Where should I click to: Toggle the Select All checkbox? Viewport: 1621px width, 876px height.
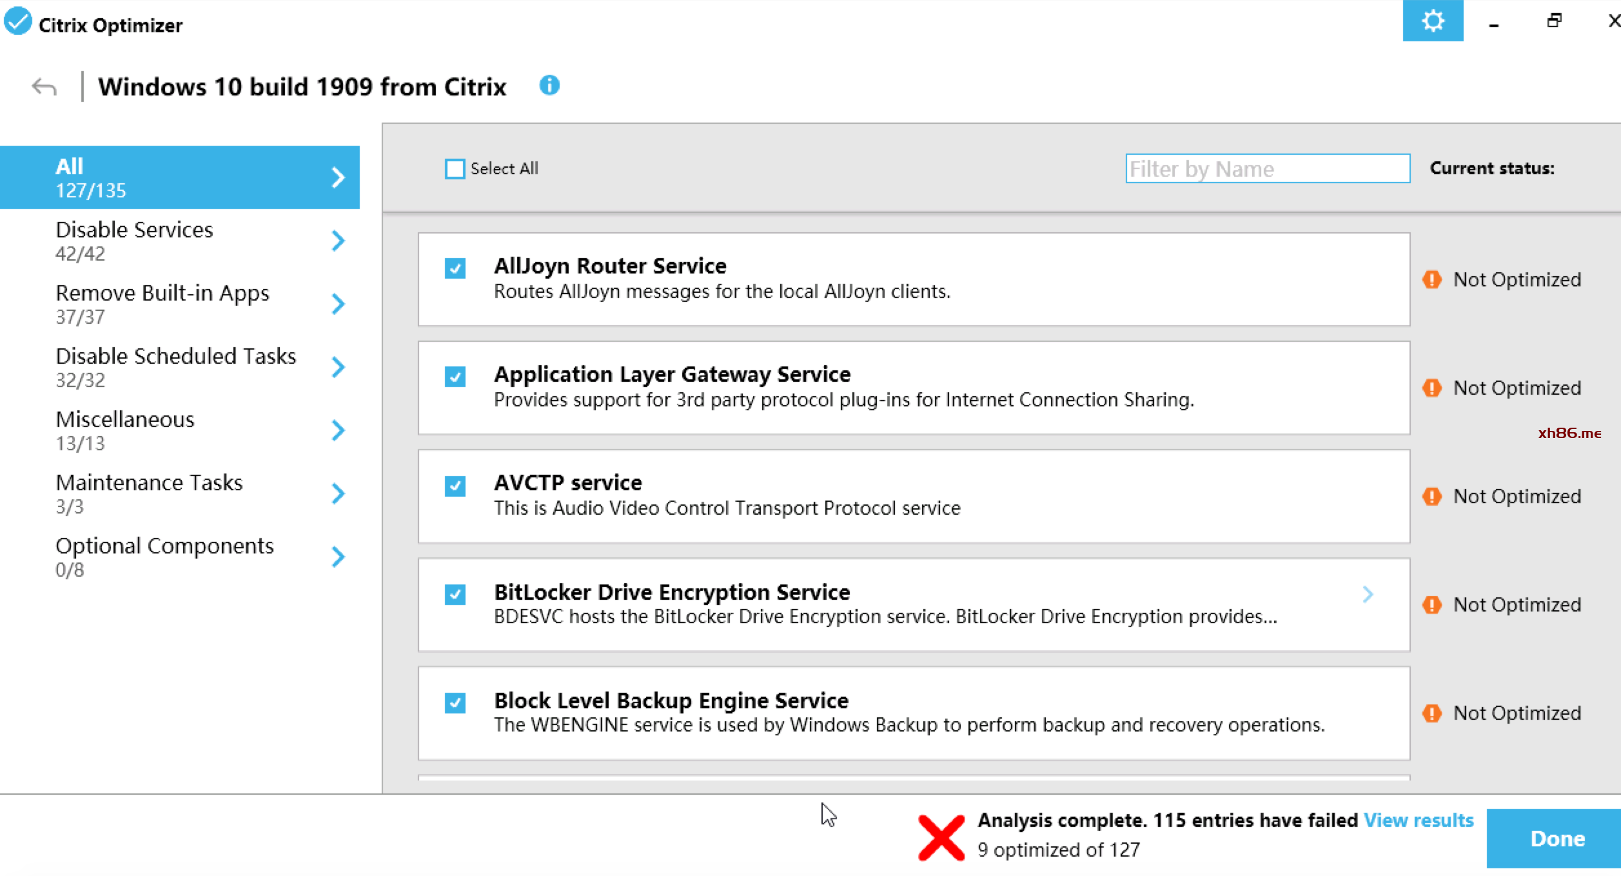click(455, 169)
